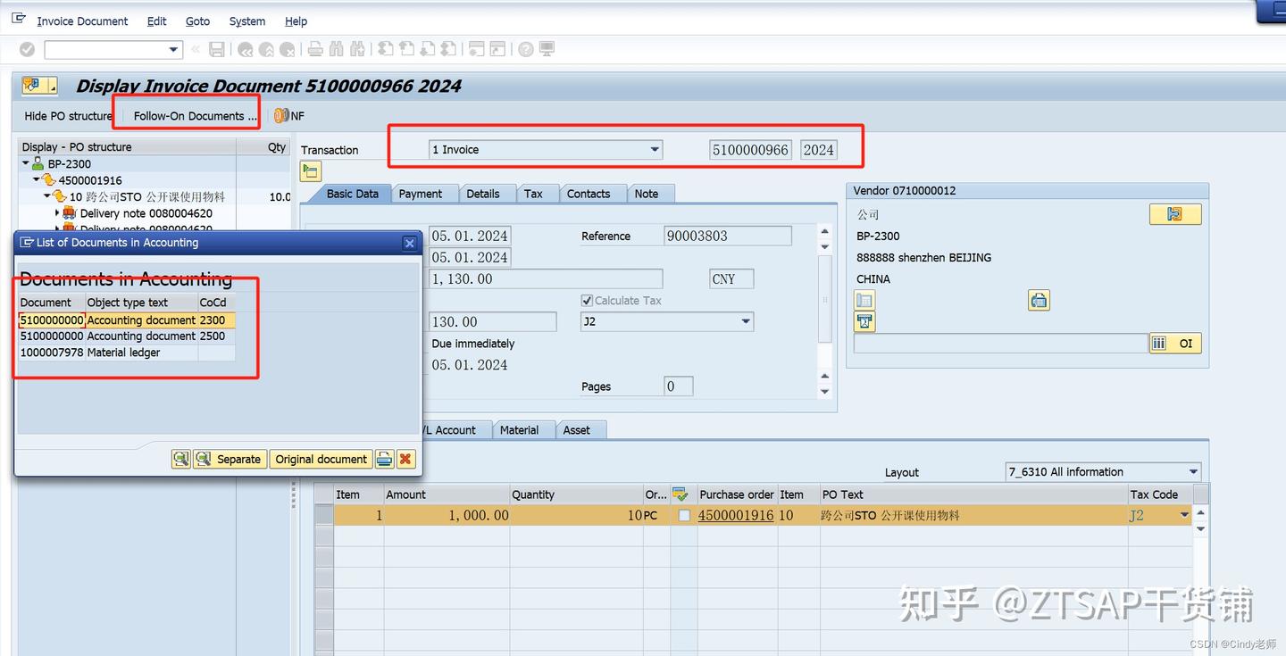
Task: Click the Enter checkmark icon in the toolbar
Action: coord(26,49)
